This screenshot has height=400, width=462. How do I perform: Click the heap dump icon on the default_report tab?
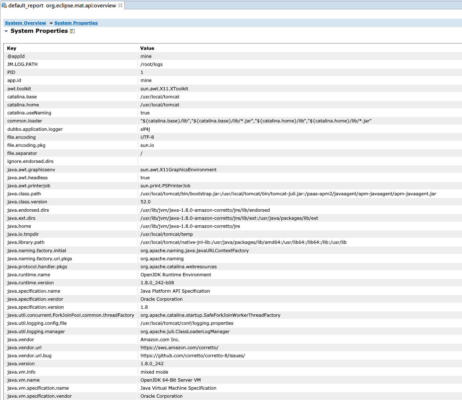tap(4, 5)
